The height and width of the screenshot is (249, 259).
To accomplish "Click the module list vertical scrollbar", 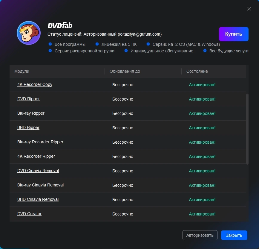I will pos(247,129).
